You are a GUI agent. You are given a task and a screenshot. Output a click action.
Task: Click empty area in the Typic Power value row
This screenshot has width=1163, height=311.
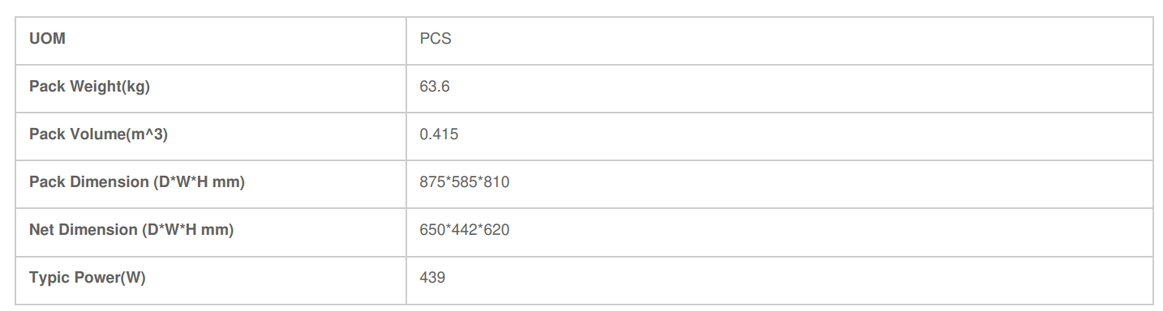coord(799,279)
